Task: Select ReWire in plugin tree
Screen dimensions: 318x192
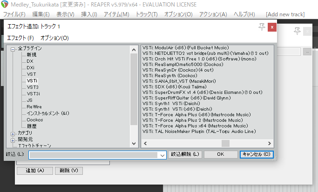Action: pos(34,106)
